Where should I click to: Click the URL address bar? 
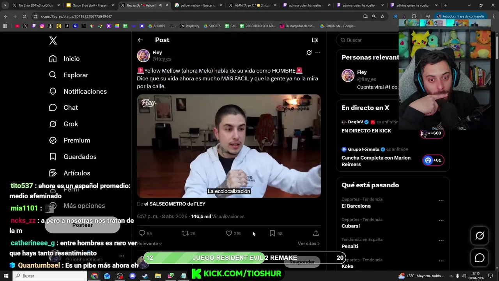(195, 16)
